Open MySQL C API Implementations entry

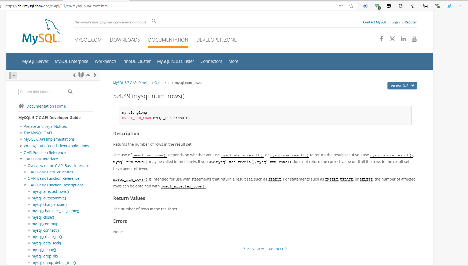[x=49, y=139]
